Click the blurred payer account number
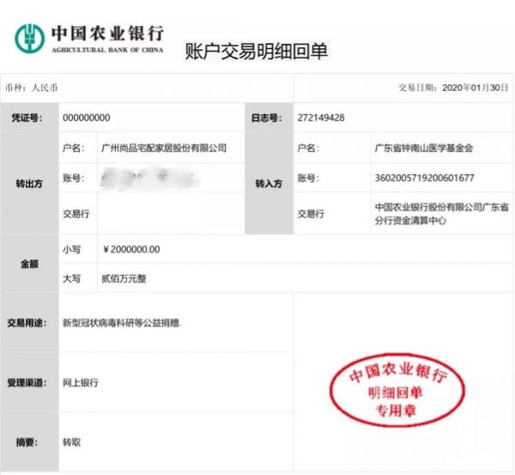The image size is (515, 475). [149, 179]
